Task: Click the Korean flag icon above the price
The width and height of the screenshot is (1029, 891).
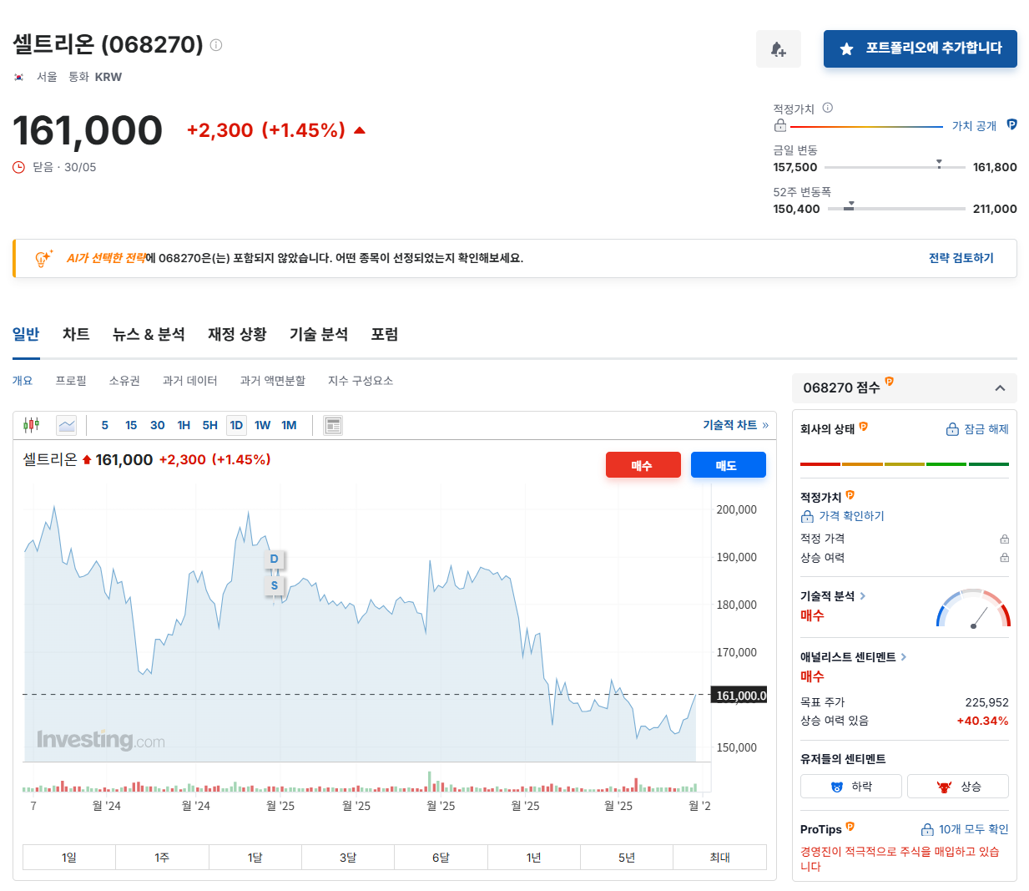Action: [18, 76]
